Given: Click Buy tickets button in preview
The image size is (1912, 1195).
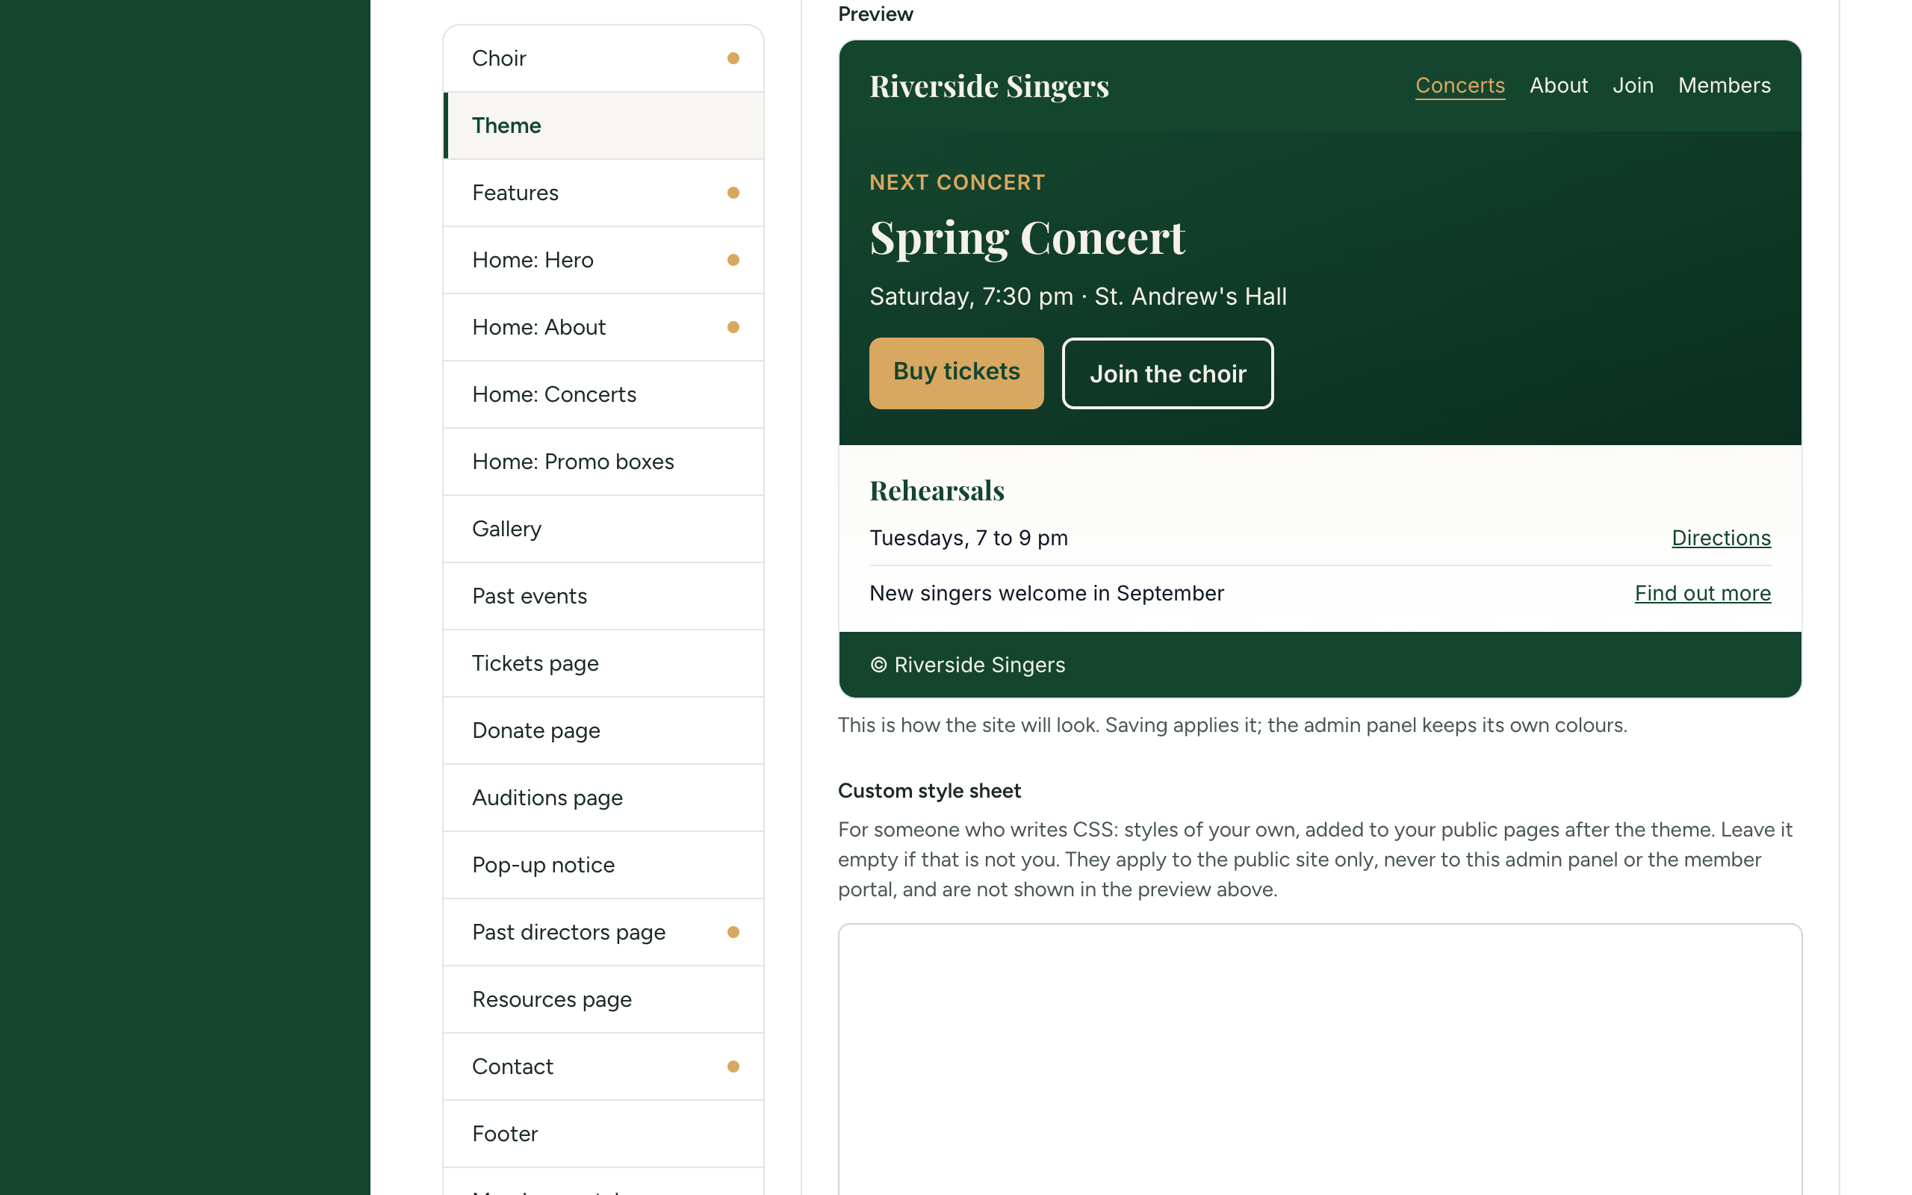Looking at the screenshot, I should (x=956, y=373).
